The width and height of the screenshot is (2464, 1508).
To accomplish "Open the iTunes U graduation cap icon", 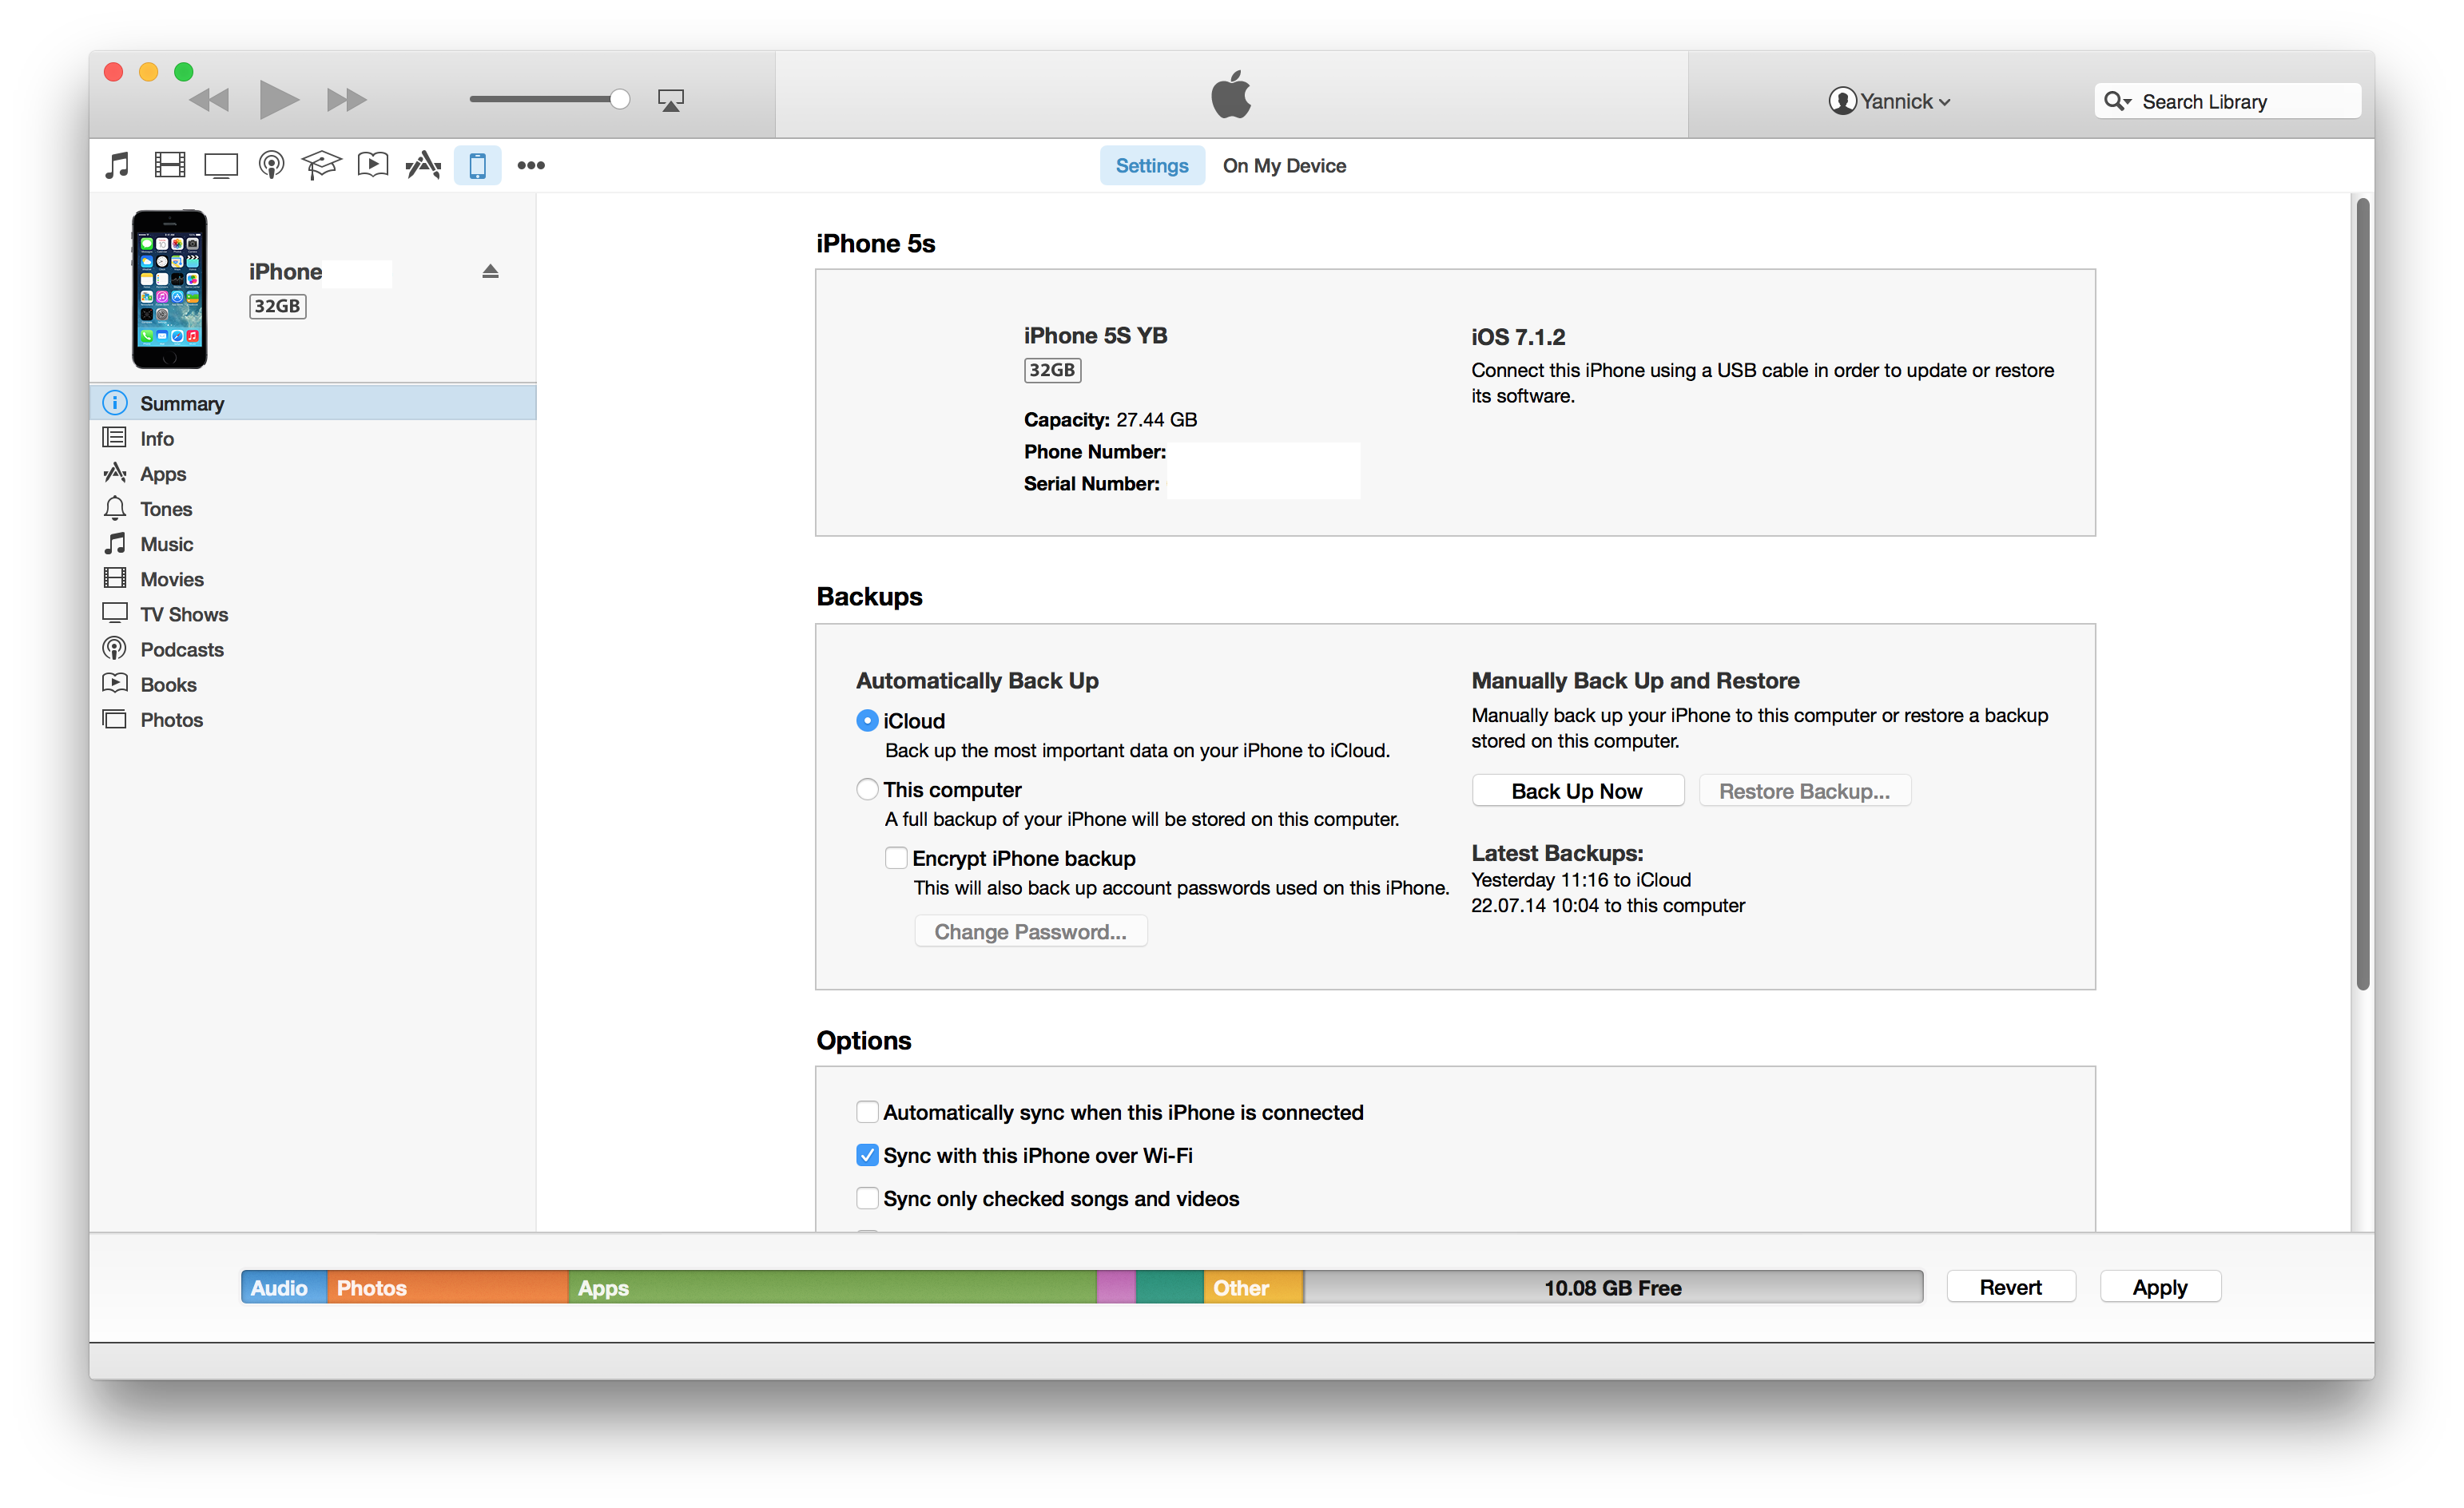I will [321, 165].
